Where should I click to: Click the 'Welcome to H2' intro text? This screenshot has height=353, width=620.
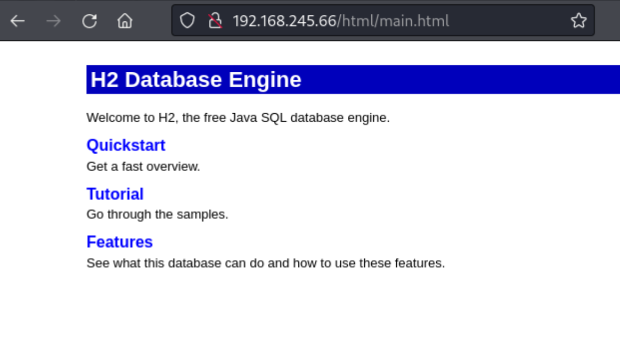[x=238, y=117]
